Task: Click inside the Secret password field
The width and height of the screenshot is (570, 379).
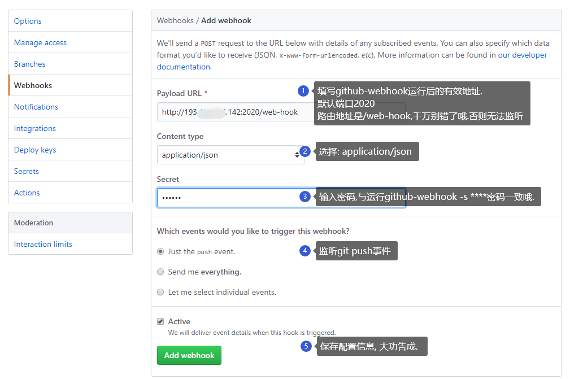Action: (x=226, y=196)
